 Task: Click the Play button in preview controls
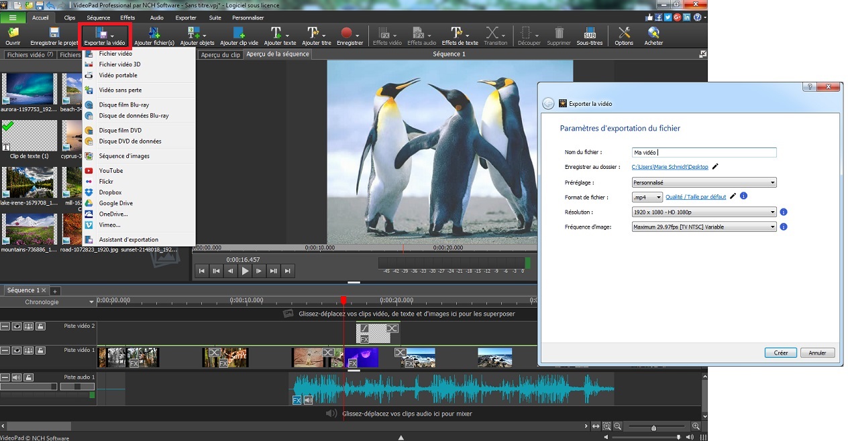(x=246, y=271)
